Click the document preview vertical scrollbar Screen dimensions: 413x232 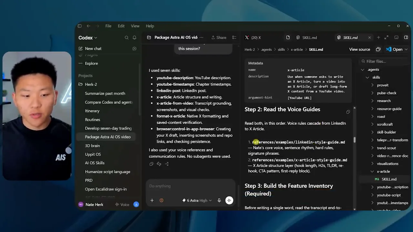click(355, 140)
